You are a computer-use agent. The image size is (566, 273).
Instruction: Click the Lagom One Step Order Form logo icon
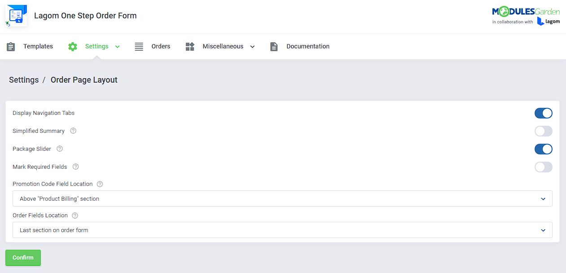[16, 16]
